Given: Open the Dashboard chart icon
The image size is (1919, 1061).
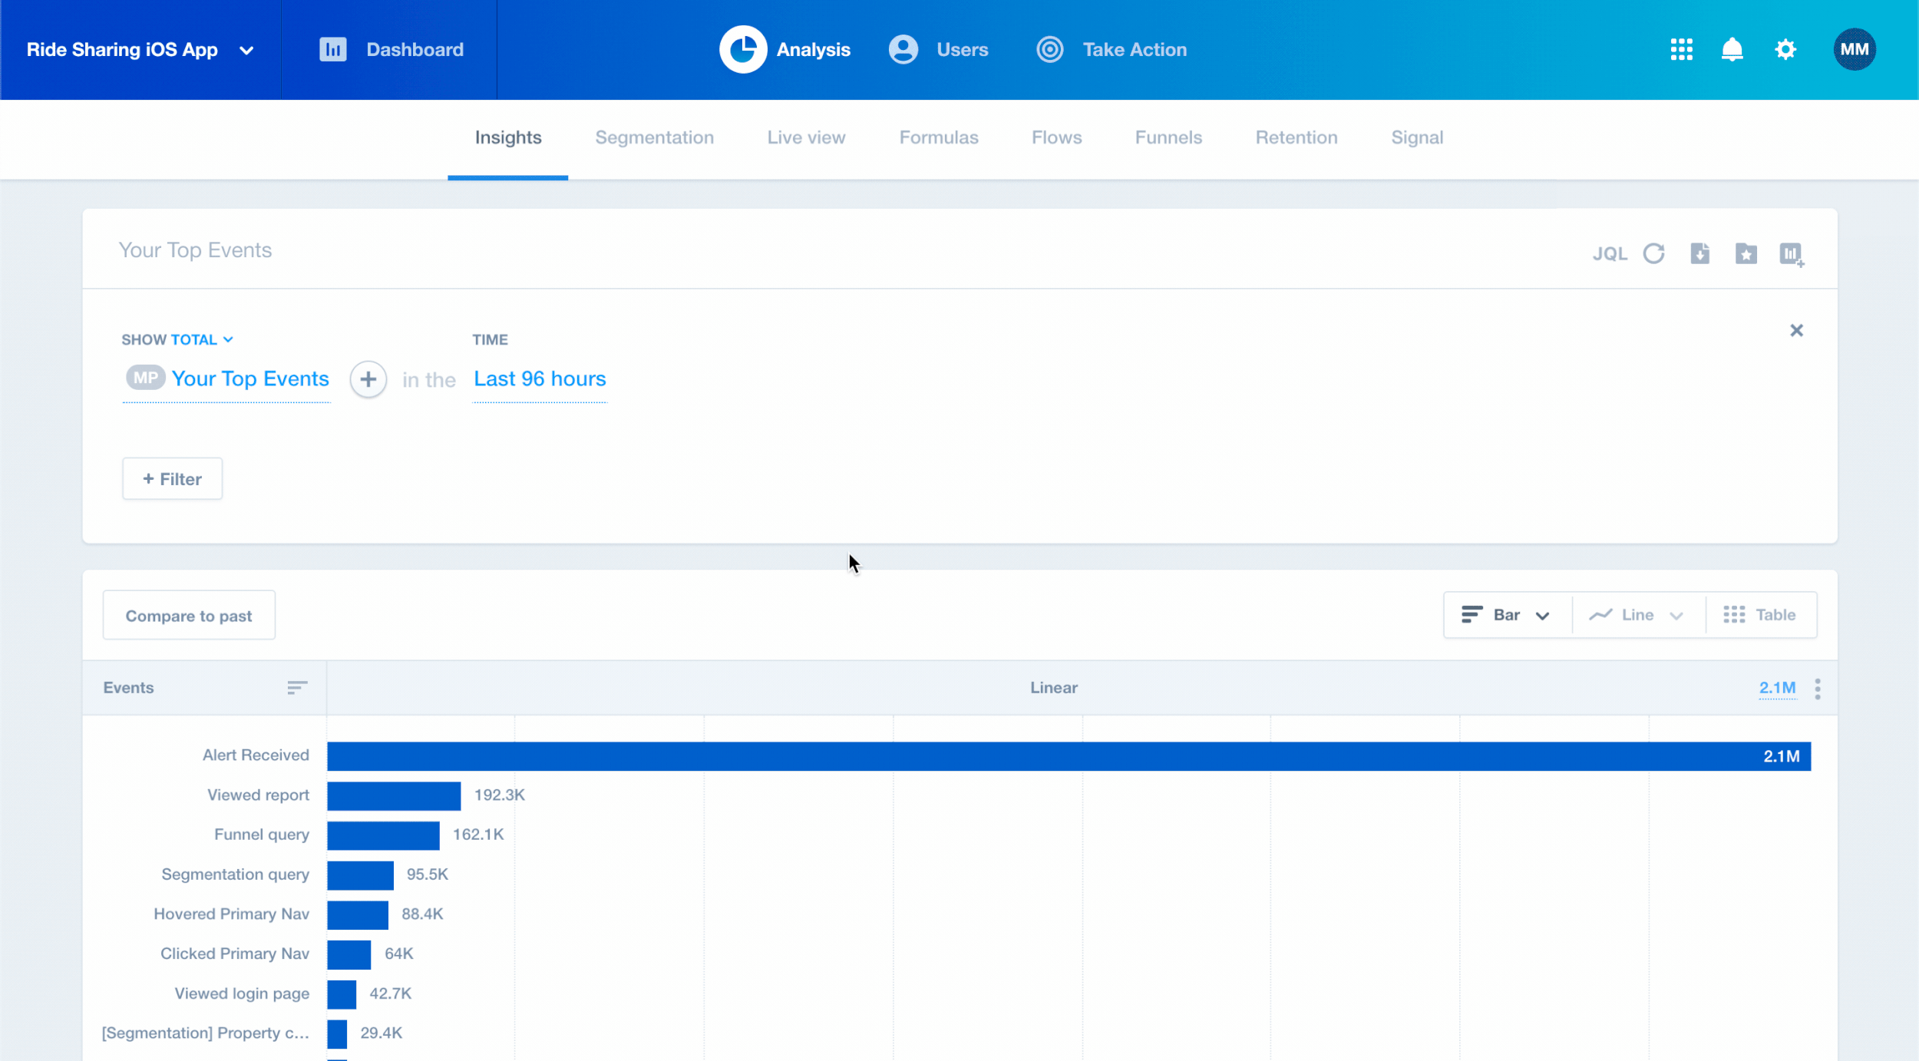Looking at the screenshot, I should click(332, 49).
